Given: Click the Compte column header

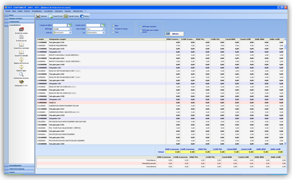Looking at the screenshot, I should pyautogui.click(x=43, y=39).
